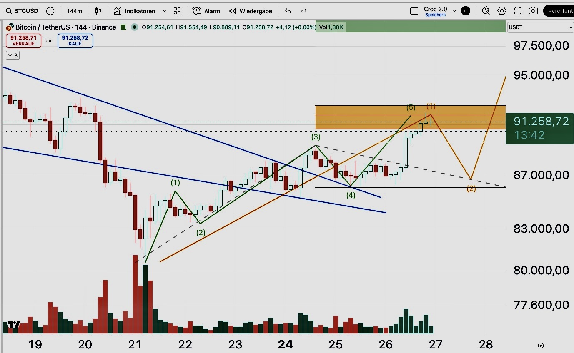
Task: Toggle the green market status dot
Action: (x=134, y=27)
